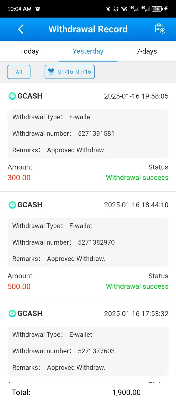
Task: Tap the GCASH logo on the 19:58:05 record
Action: click(x=12, y=96)
